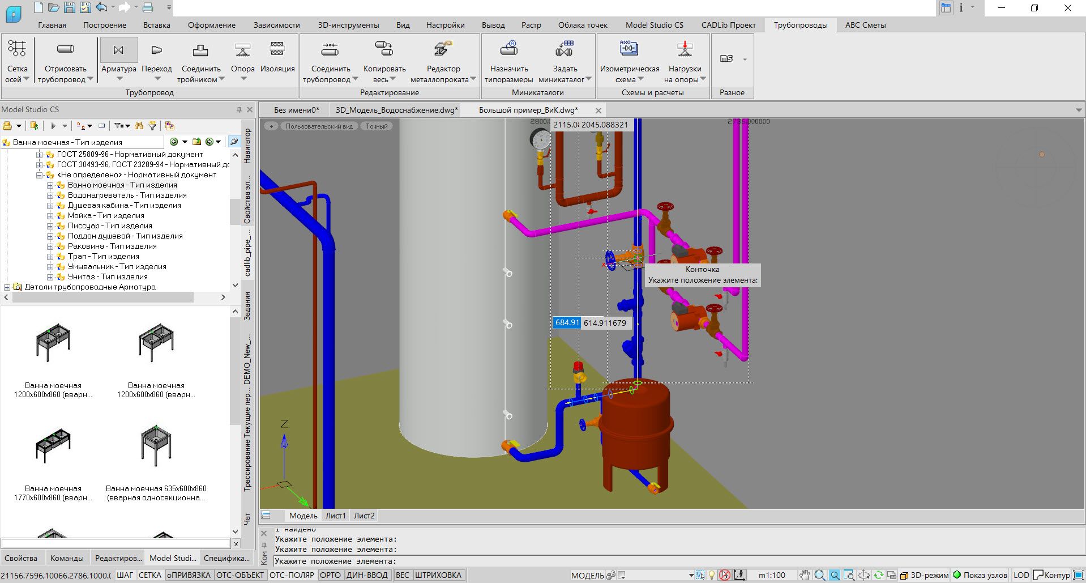1086x583 pixels.
Task: Click Нагрузки на опоры icon
Action: [685, 50]
